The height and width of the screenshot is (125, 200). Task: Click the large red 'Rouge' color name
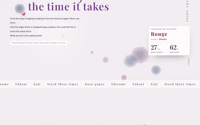pos(159,34)
